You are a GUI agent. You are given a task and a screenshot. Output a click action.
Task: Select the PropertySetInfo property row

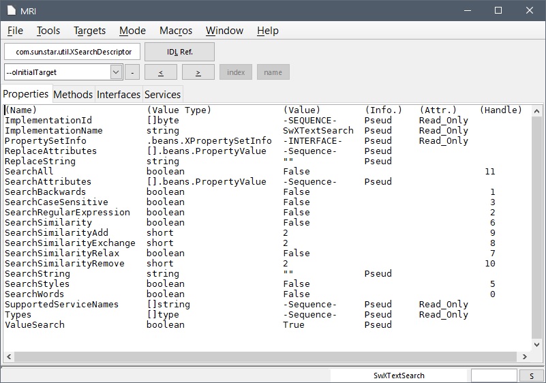267,140
